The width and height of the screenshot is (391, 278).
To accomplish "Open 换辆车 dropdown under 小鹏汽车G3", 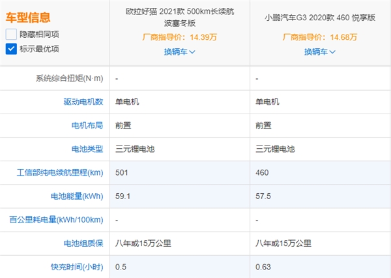I will point(320,52).
